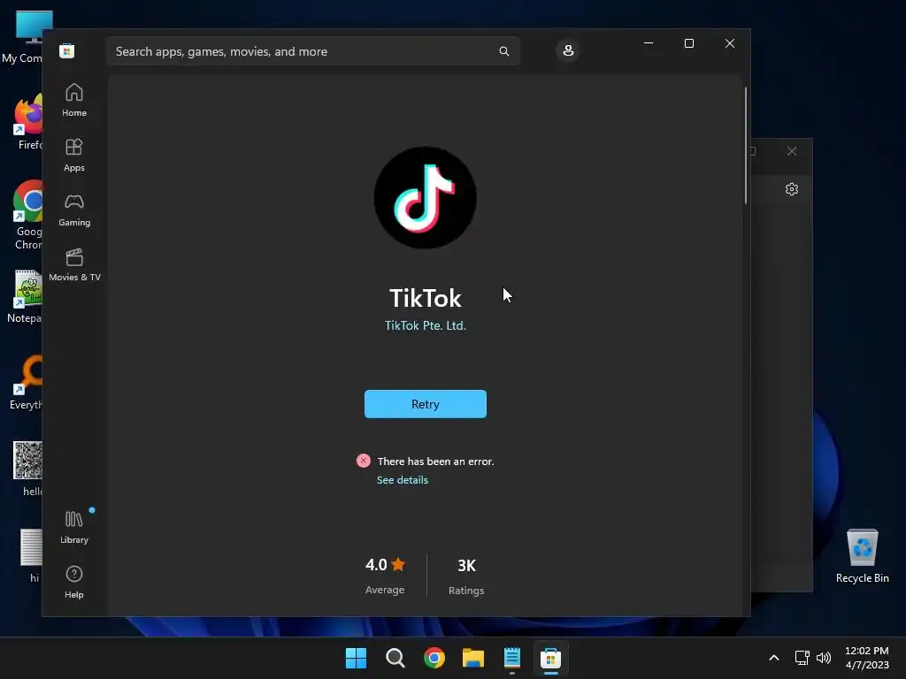906x679 pixels.
Task: Open settings gear in background window
Action: tap(792, 189)
